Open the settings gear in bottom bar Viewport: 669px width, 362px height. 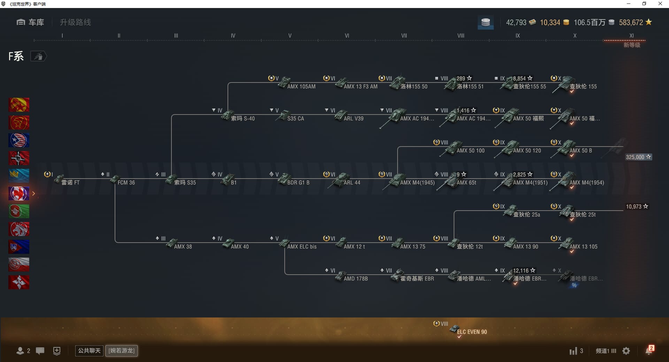626,351
